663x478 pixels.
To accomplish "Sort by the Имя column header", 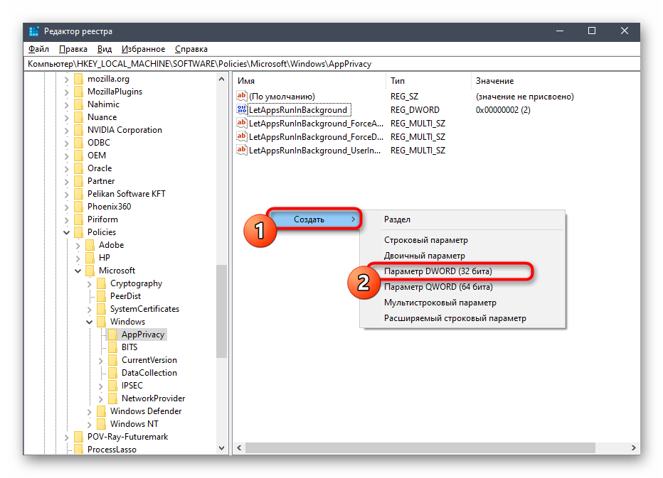I will click(x=309, y=81).
